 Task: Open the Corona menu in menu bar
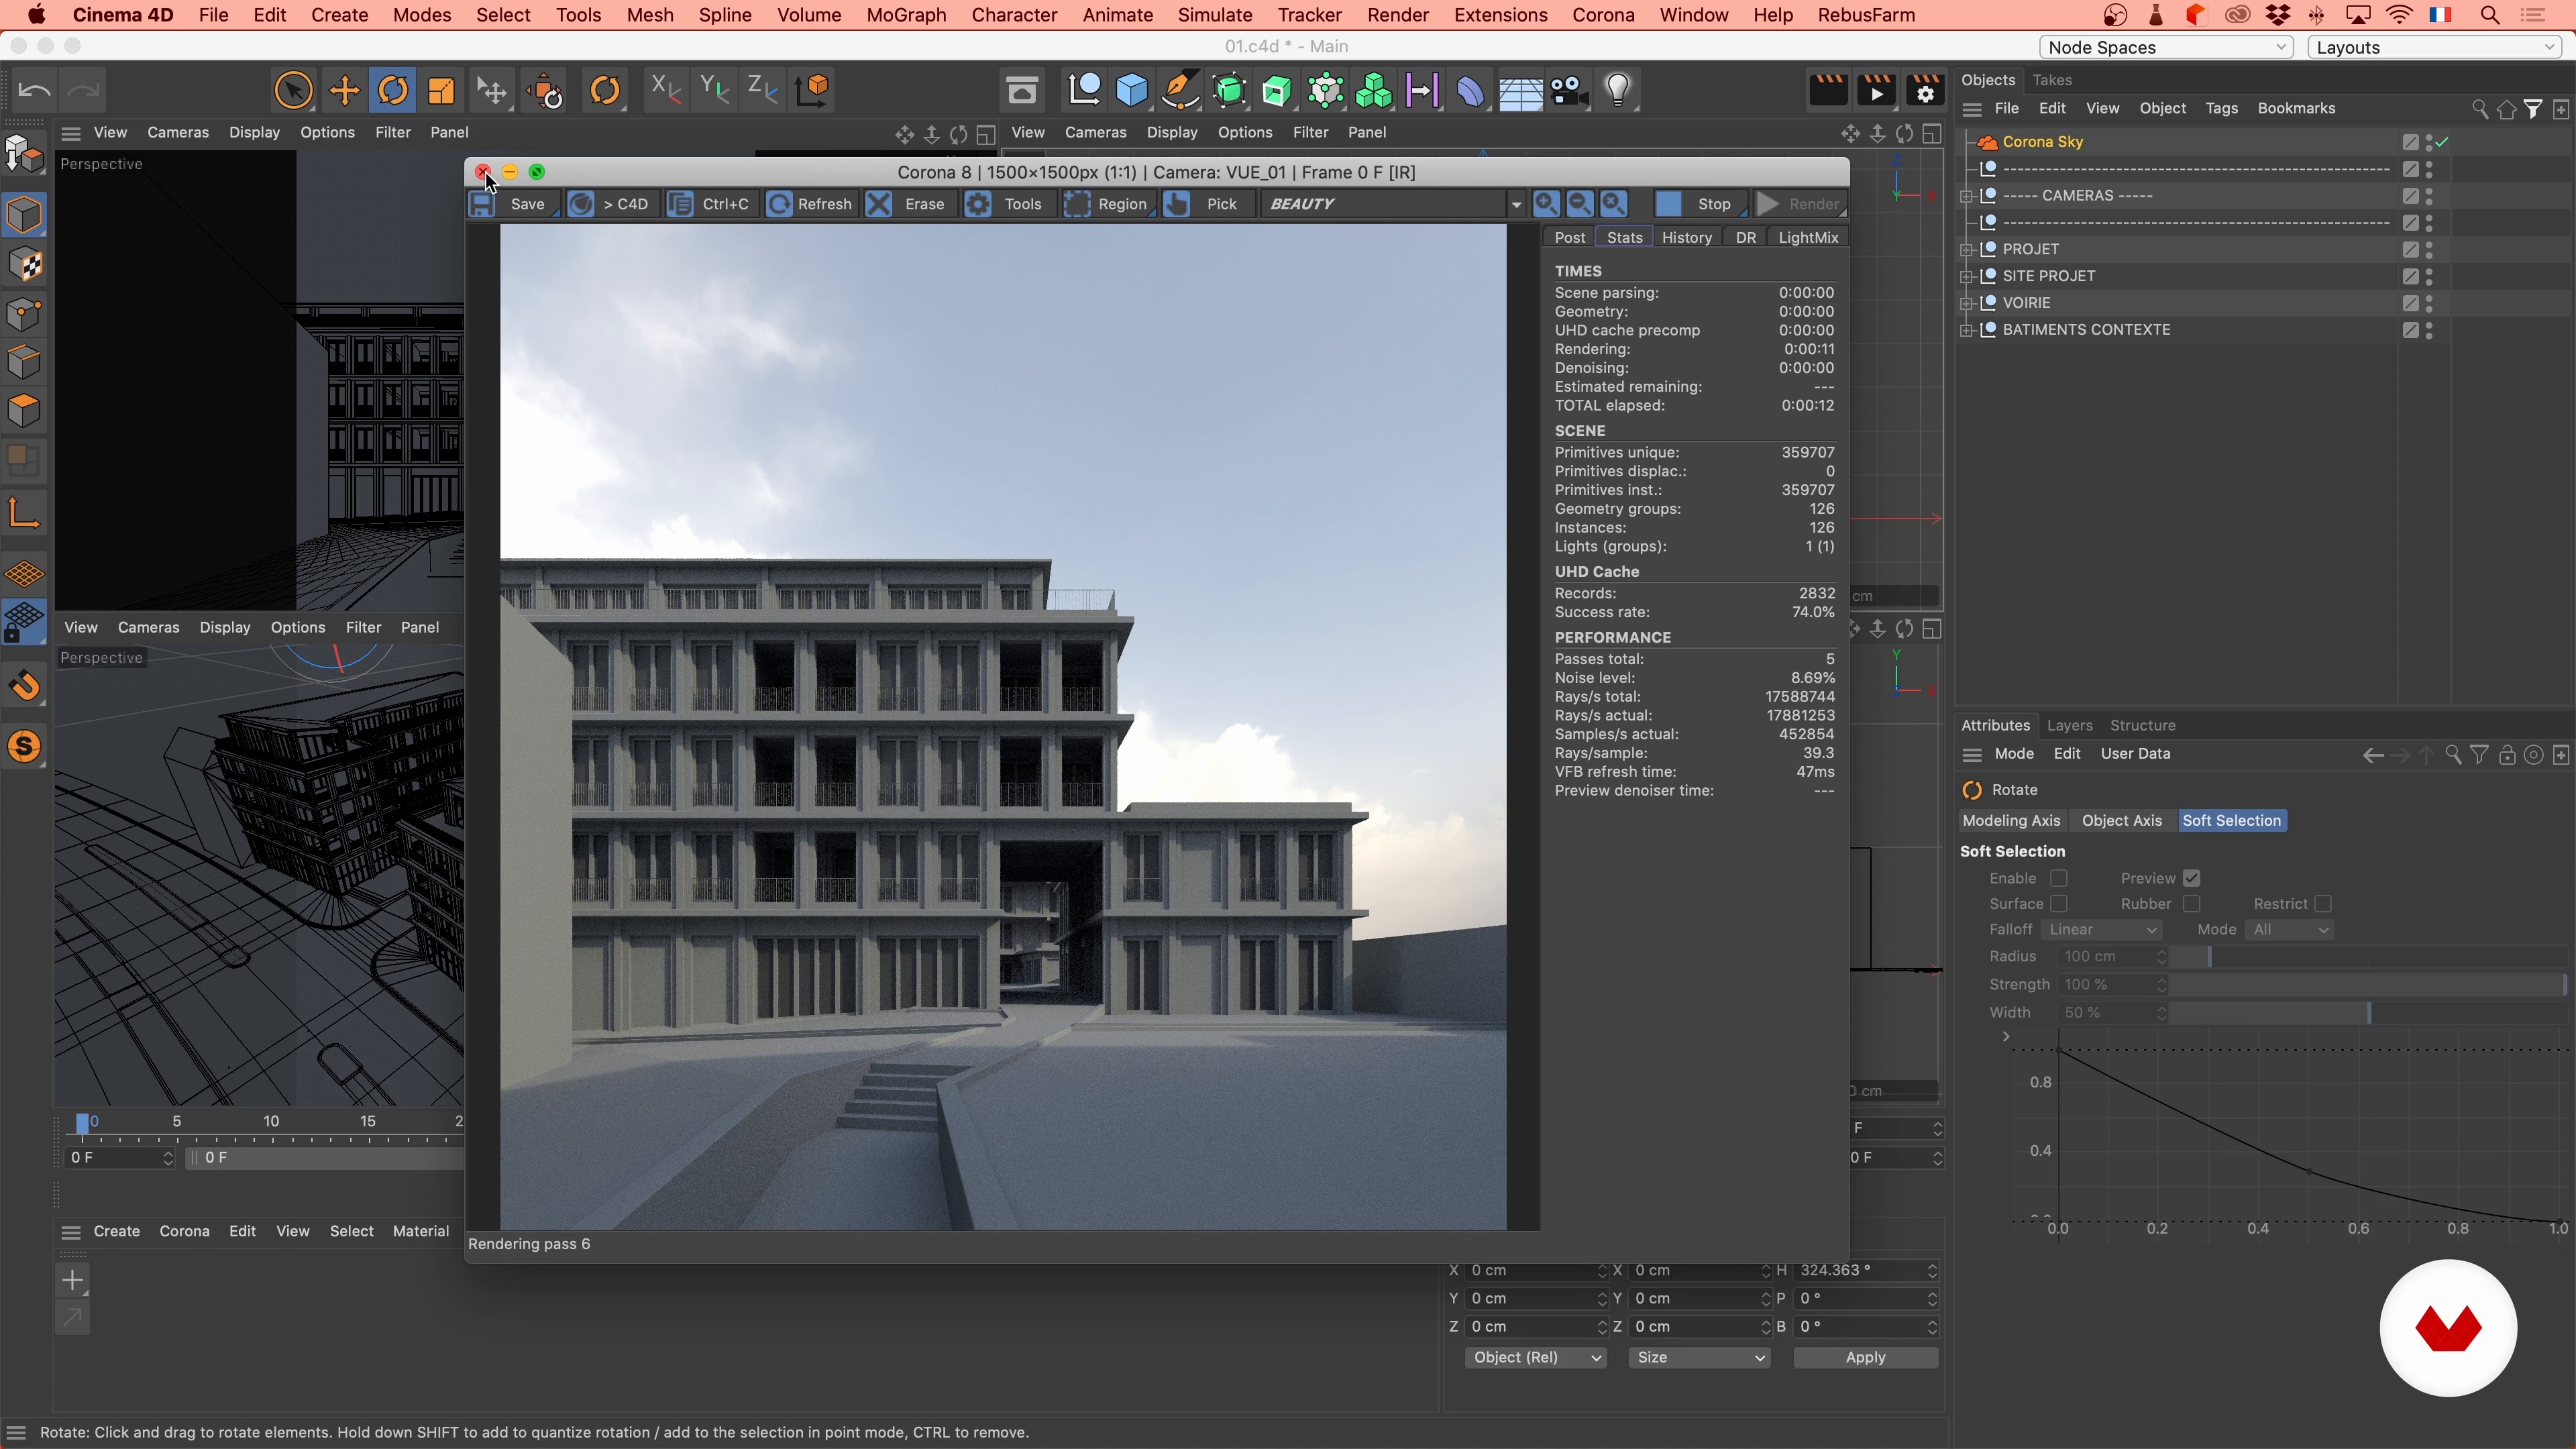pyautogui.click(x=1603, y=15)
